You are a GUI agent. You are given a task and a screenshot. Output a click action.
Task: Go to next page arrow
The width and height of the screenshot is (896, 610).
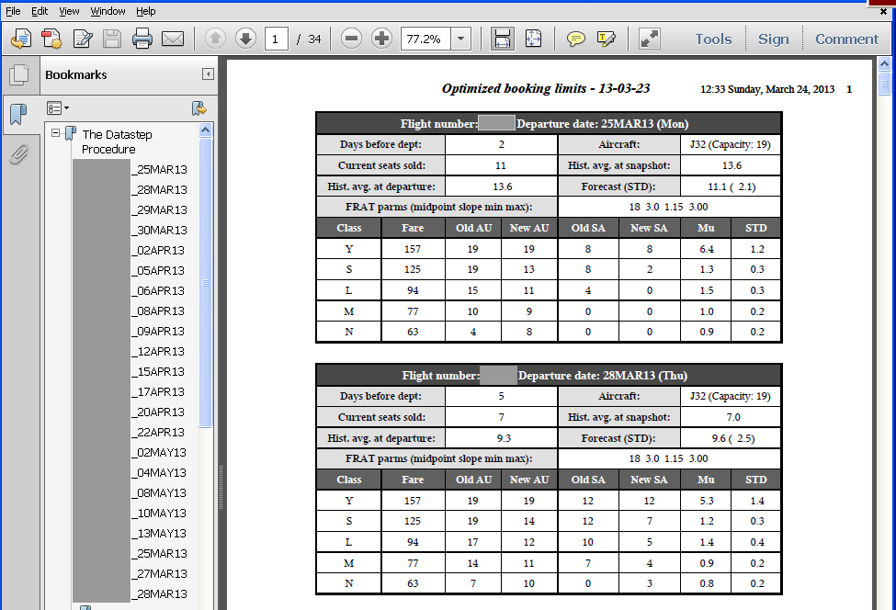pos(245,39)
